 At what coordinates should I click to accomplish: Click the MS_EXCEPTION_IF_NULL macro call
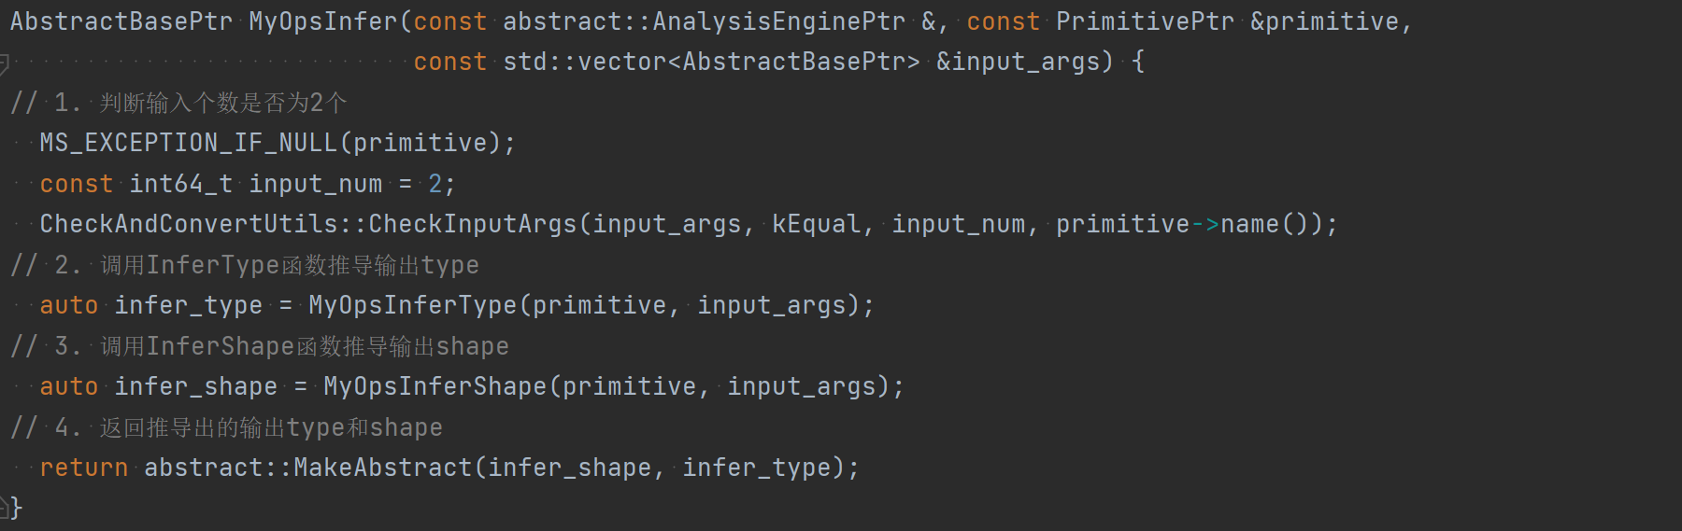click(188, 143)
